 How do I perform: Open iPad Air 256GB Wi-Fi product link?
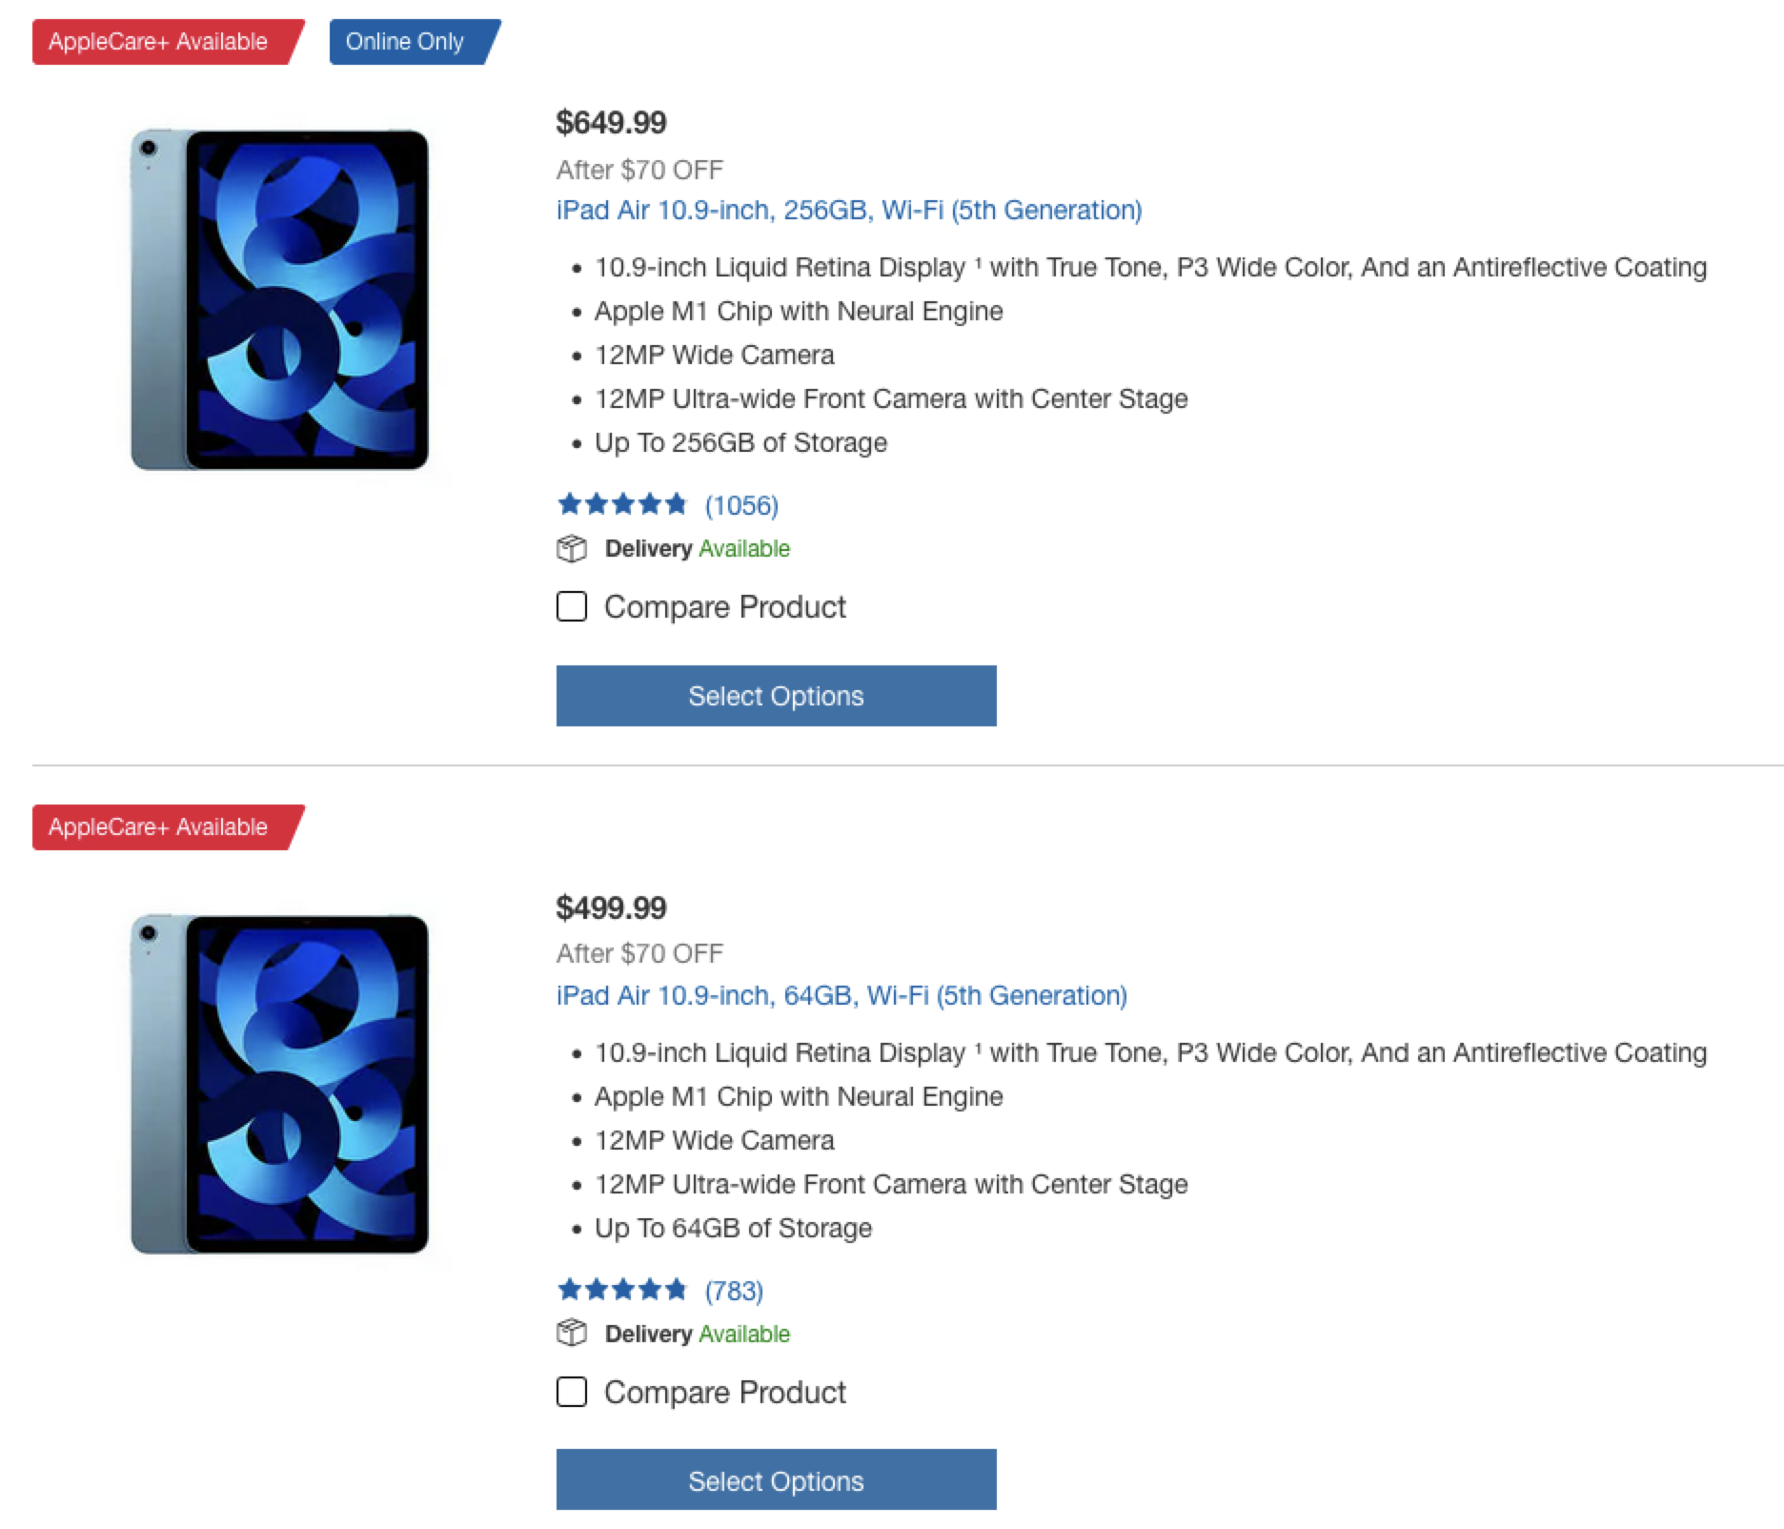[848, 210]
